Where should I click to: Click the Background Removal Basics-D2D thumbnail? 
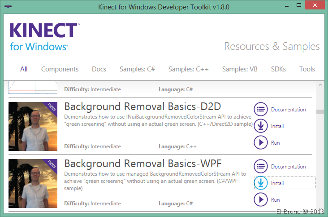point(33,126)
